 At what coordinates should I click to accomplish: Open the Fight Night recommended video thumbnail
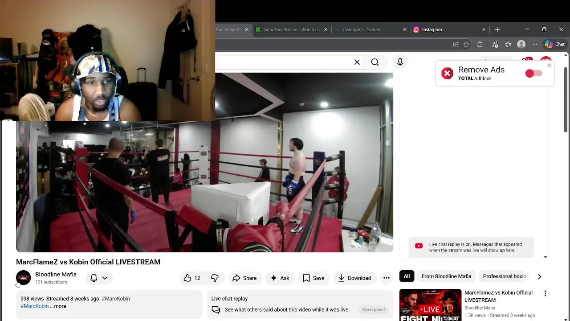tap(430, 305)
